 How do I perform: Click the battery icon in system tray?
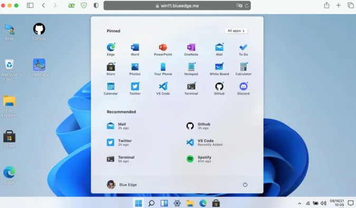coord(315,203)
